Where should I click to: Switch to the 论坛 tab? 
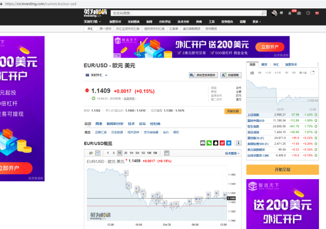[142, 124]
